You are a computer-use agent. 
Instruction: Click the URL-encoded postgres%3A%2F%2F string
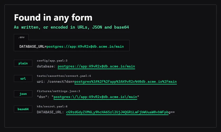[x=126, y=82]
